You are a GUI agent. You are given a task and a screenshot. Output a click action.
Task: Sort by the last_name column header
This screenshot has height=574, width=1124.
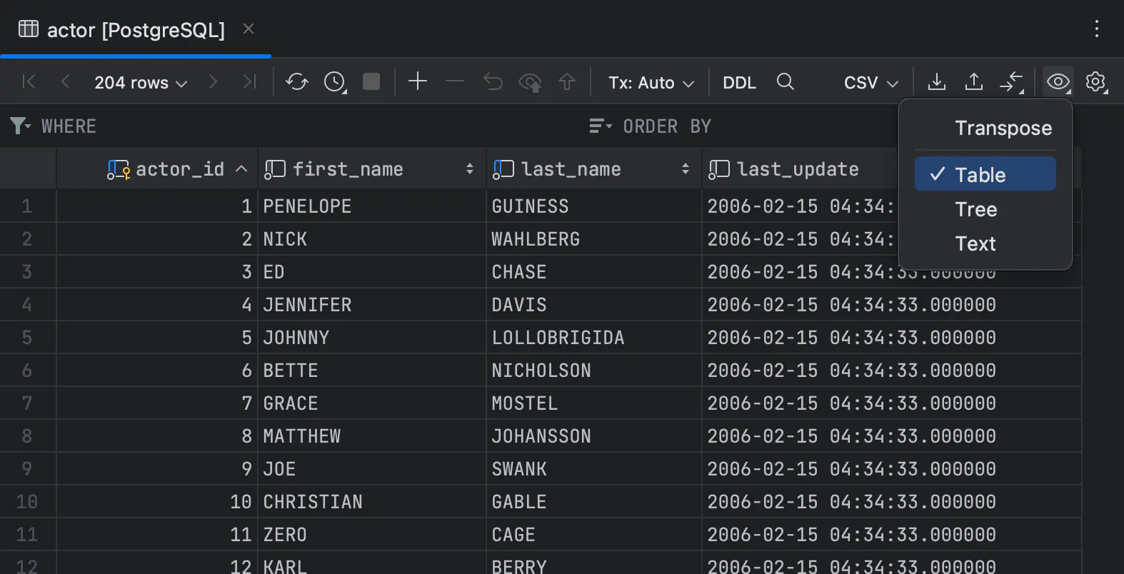pos(594,169)
